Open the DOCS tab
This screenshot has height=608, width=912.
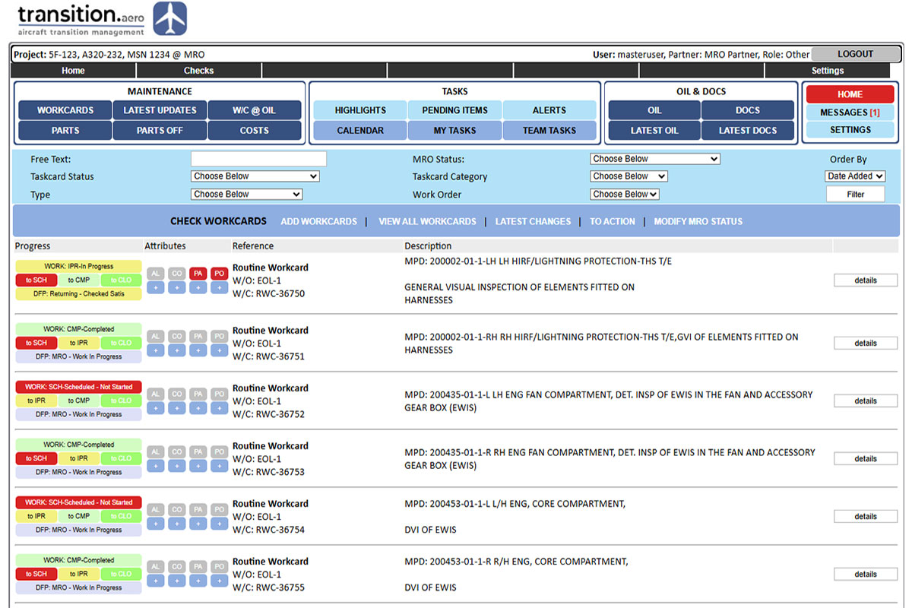pyautogui.click(x=748, y=110)
